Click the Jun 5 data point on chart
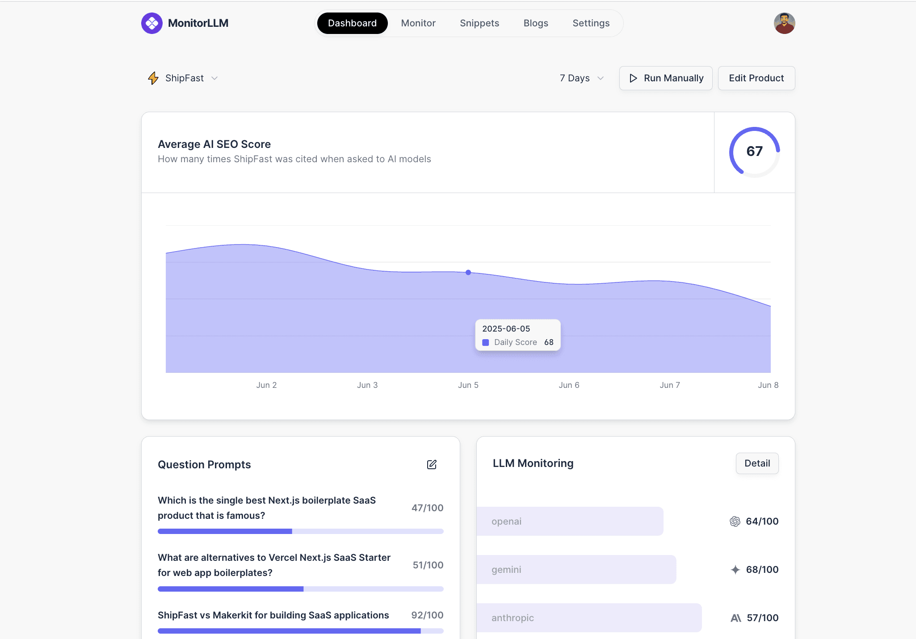Image resolution: width=916 pixels, height=639 pixels. tap(468, 273)
